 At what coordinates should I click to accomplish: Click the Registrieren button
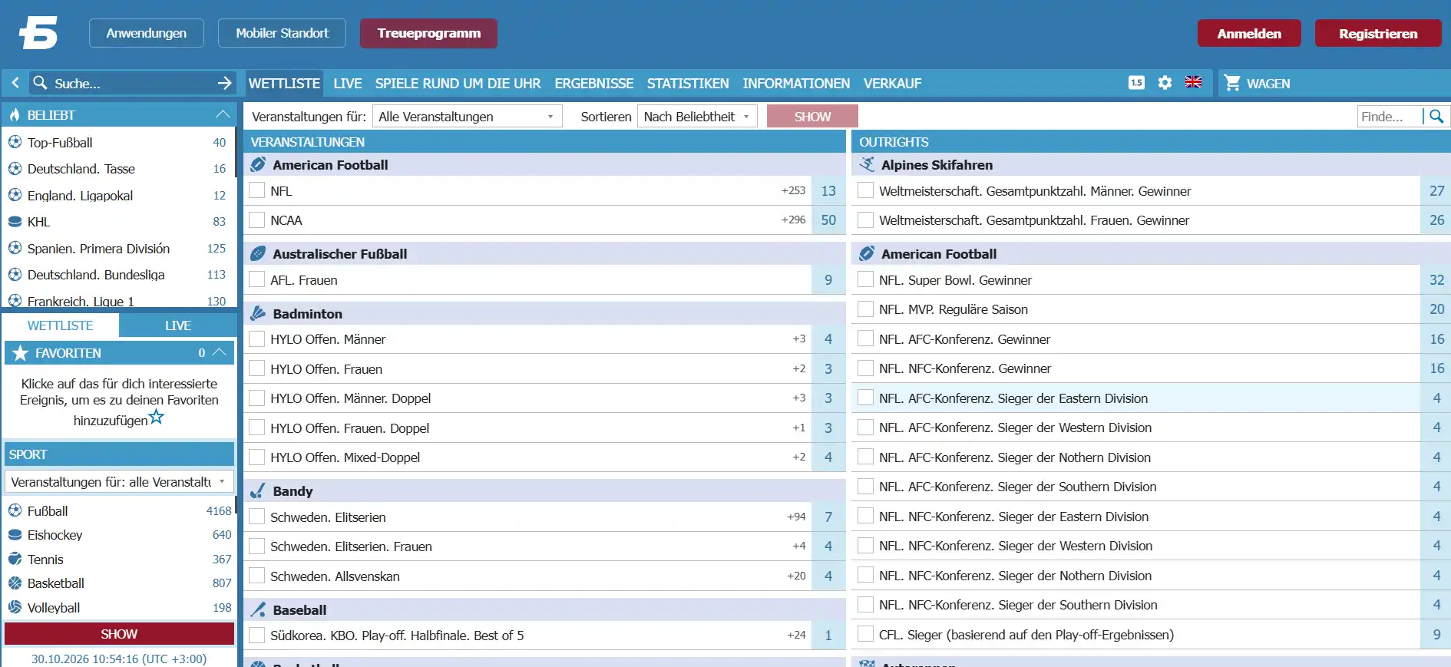click(1378, 33)
